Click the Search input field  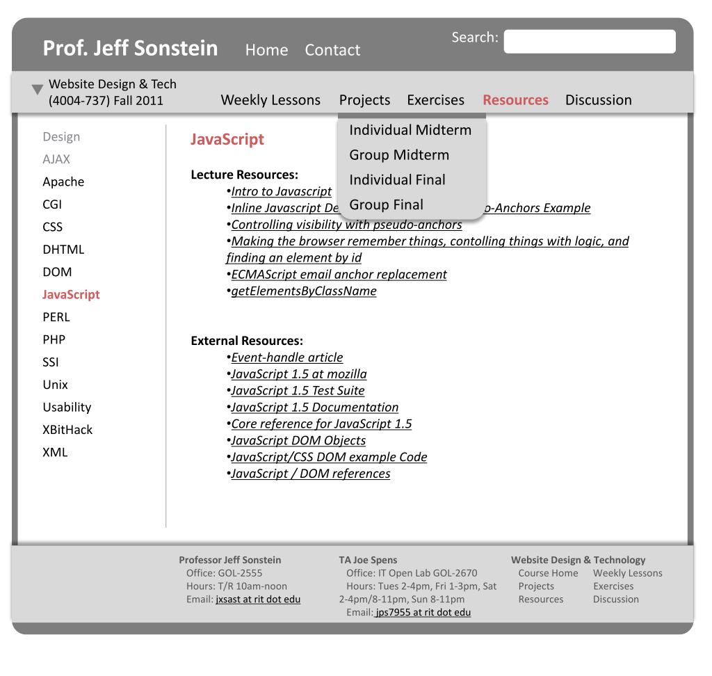click(x=590, y=41)
